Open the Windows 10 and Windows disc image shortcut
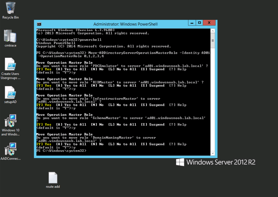This screenshot has height=197, width=278. pyautogui.click(x=10, y=120)
